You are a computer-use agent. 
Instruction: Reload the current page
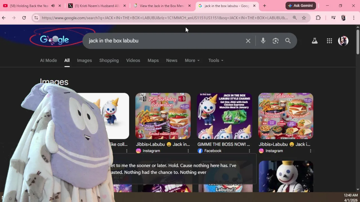point(24,18)
